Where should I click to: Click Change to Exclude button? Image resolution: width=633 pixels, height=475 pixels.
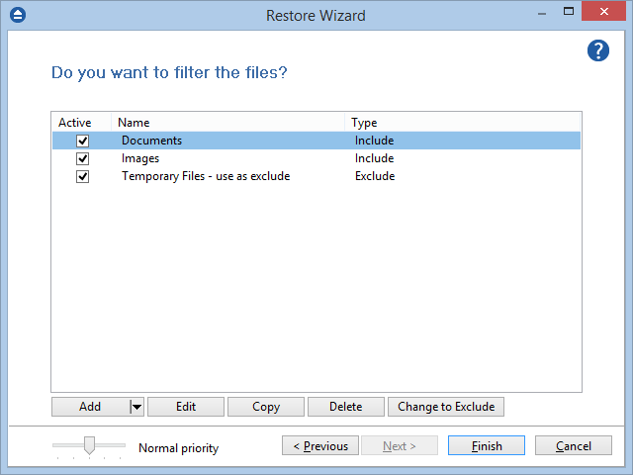click(445, 407)
